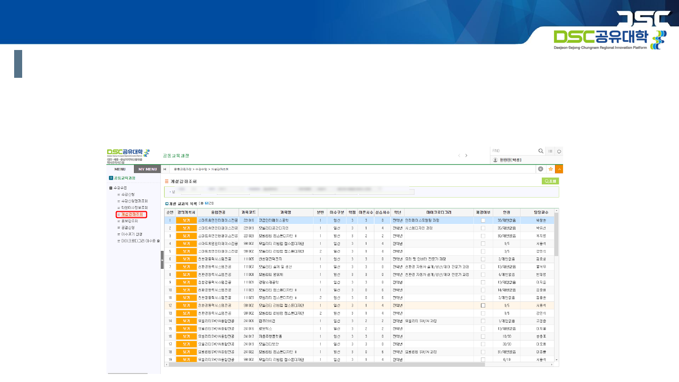The height and width of the screenshot is (382, 679).
Task: Open the list menu icon beside search
Action: (550, 151)
